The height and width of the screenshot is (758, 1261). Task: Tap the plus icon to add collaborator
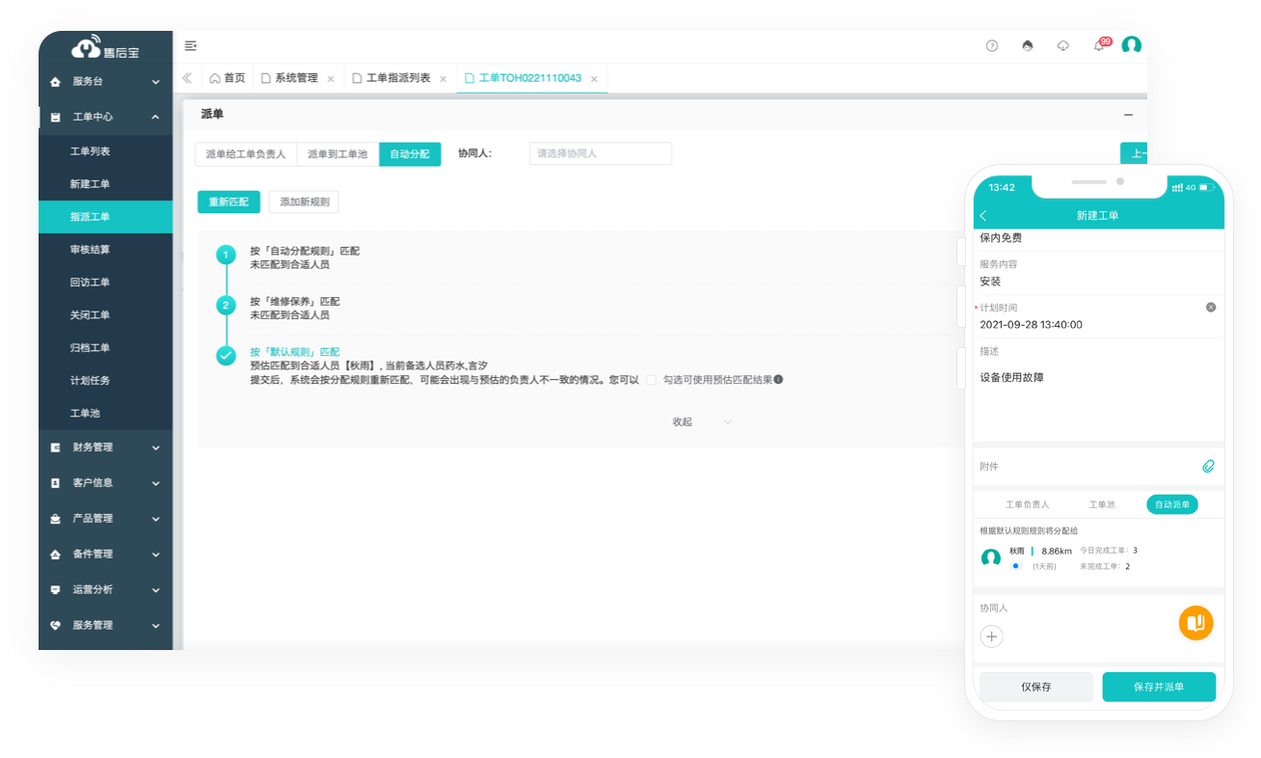(992, 636)
